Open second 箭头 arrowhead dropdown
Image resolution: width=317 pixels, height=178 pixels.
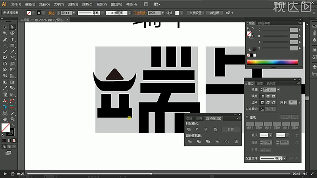coord(287,135)
